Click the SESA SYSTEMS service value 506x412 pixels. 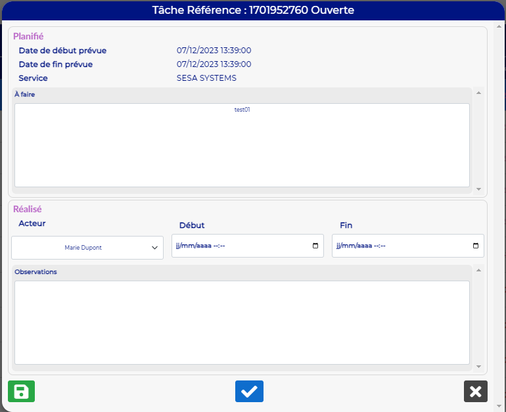tap(206, 78)
